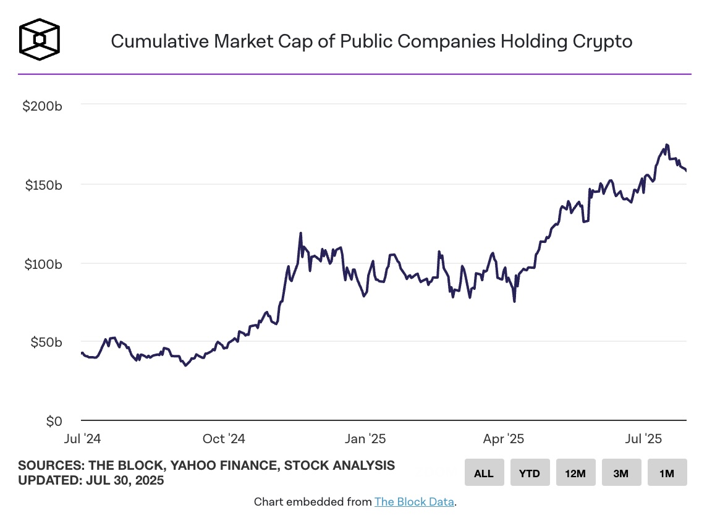Choose the 3M time range

point(621,472)
